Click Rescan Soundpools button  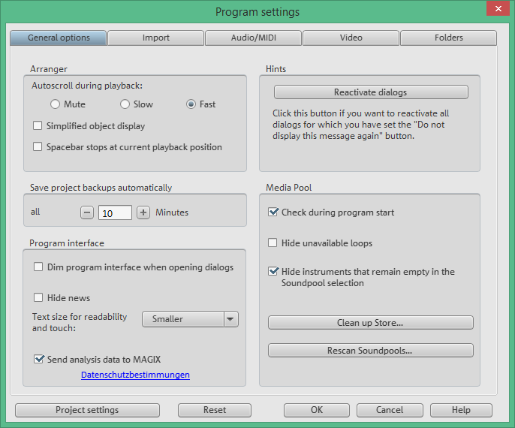click(x=371, y=351)
